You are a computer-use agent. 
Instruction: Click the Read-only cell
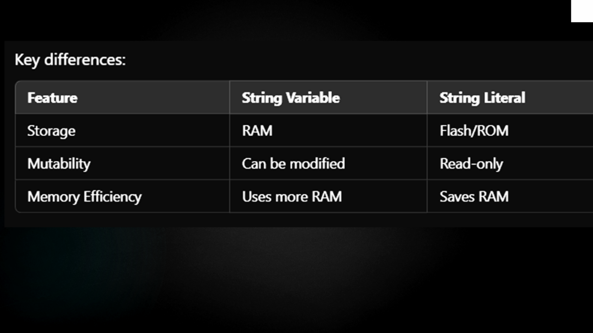[471, 164]
